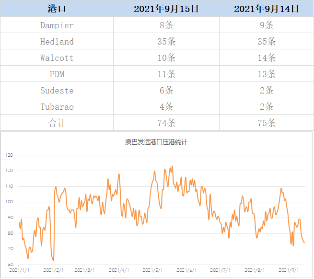Click the Dampier port row label
This screenshot has width=314, height=279.
pyautogui.click(x=57, y=25)
